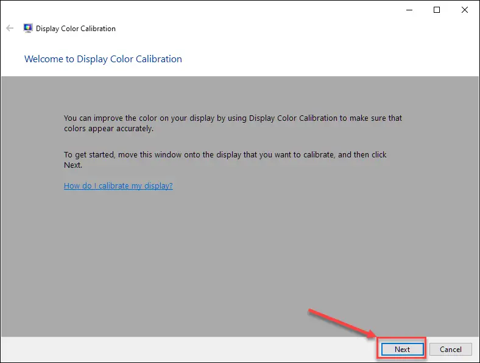Click the 'Display Color Calibration' title text
This screenshot has height=363, width=480.
click(76, 29)
